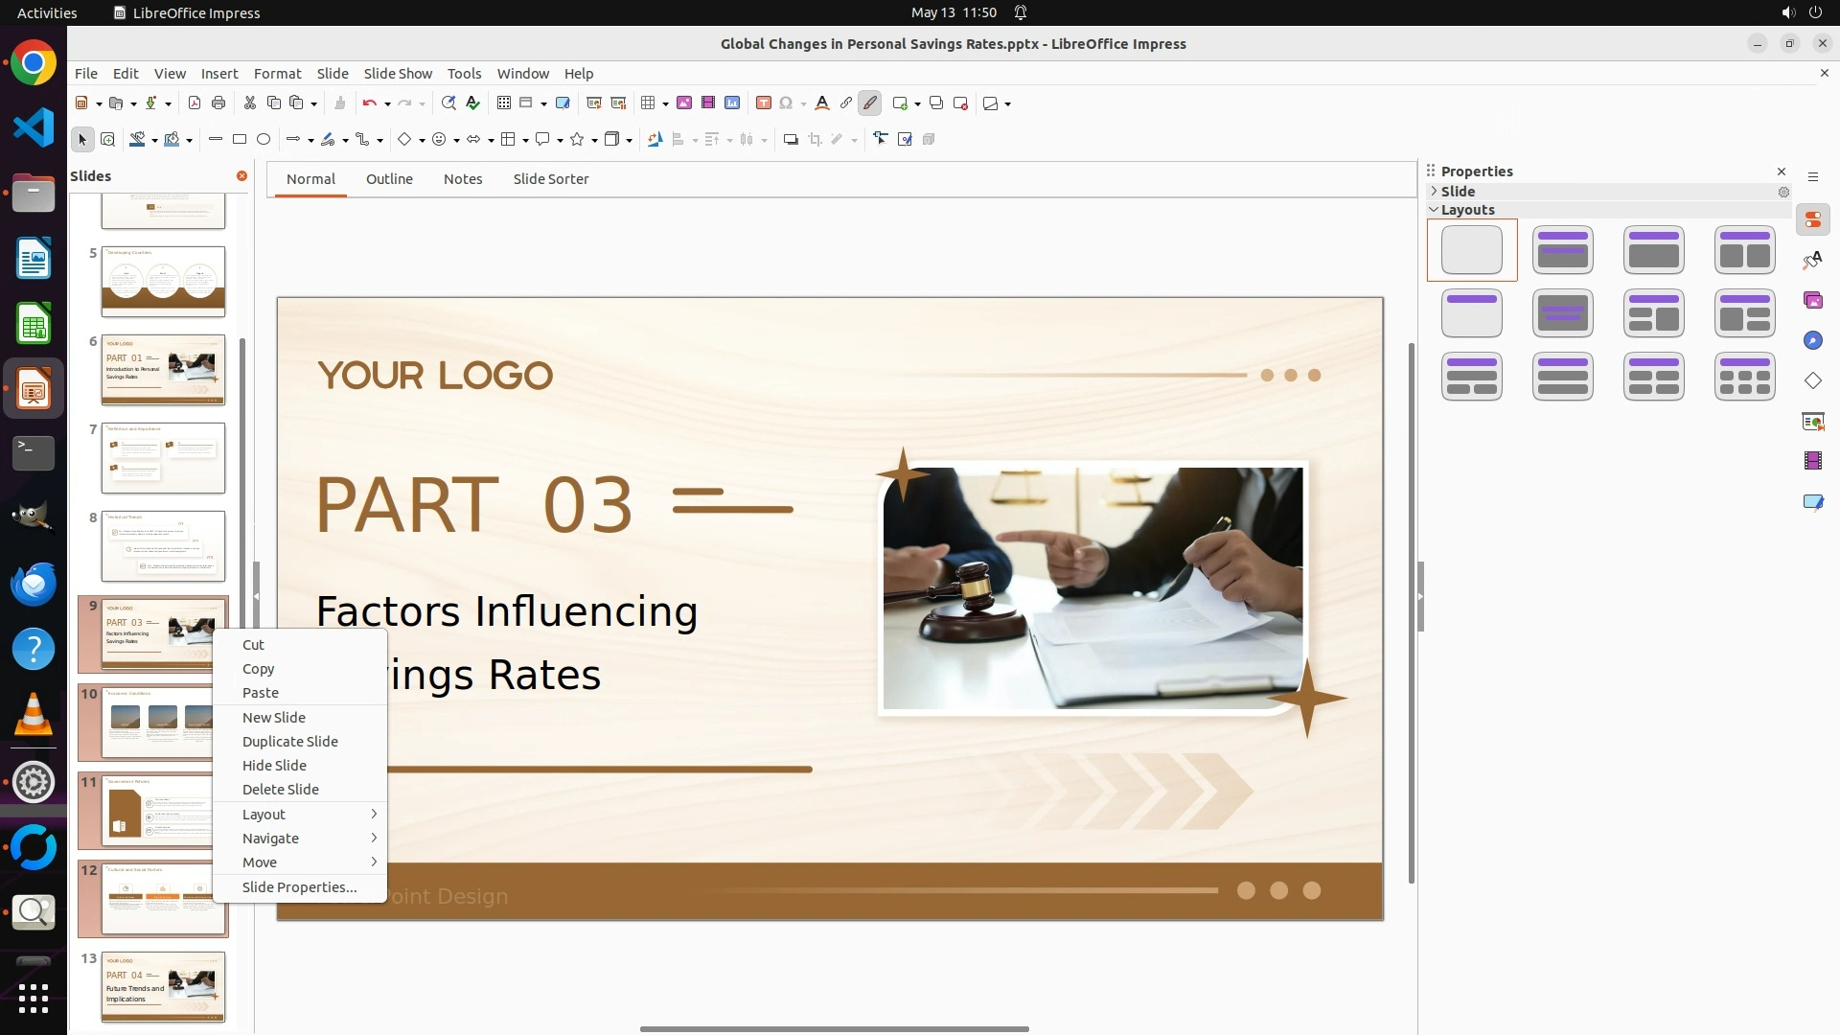
Task: Select the Ellipse drawing tool
Action: click(264, 140)
